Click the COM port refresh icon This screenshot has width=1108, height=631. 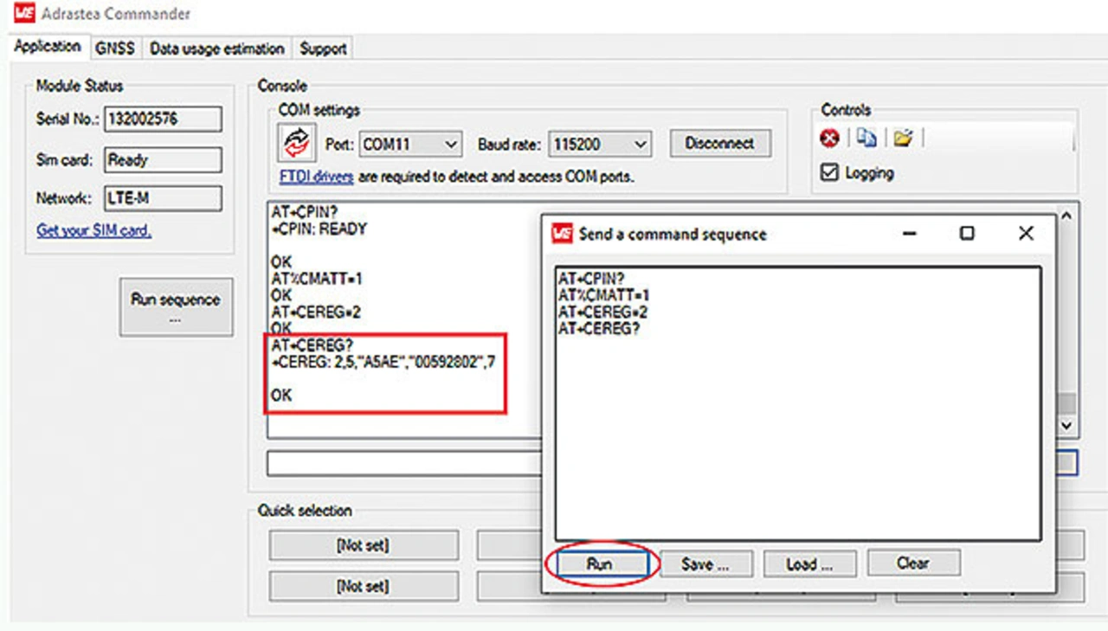click(296, 144)
